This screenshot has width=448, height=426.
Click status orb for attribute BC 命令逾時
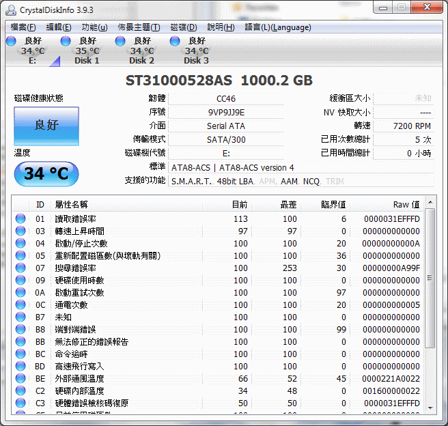[x=20, y=354]
